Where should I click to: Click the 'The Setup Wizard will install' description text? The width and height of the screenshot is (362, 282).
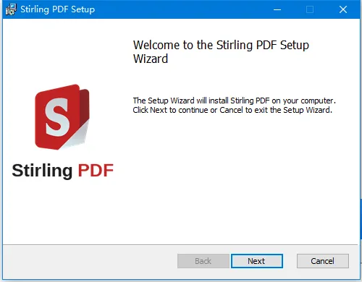234,105
